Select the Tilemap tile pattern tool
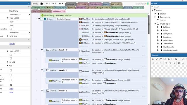The height and width of the screenshot is (105, 187). pos(176,59)
